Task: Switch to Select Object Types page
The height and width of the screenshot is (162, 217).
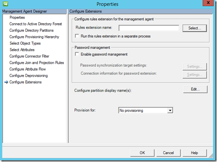Action: pyautogui.click(x=25, y=44)
